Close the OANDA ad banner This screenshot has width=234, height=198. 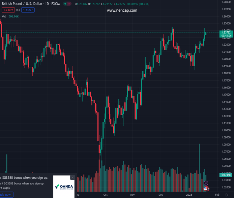pos(73,178)
